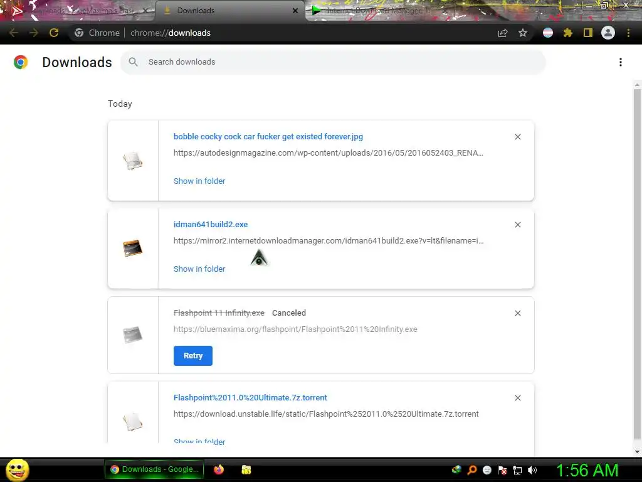The height and width of the screenshot is (482, 642).
Task: Open the extensions puzzle piece menu
Action: (568, 33)
